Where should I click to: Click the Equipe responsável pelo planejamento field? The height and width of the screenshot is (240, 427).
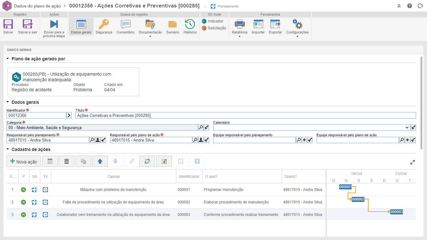pos(254,140)
